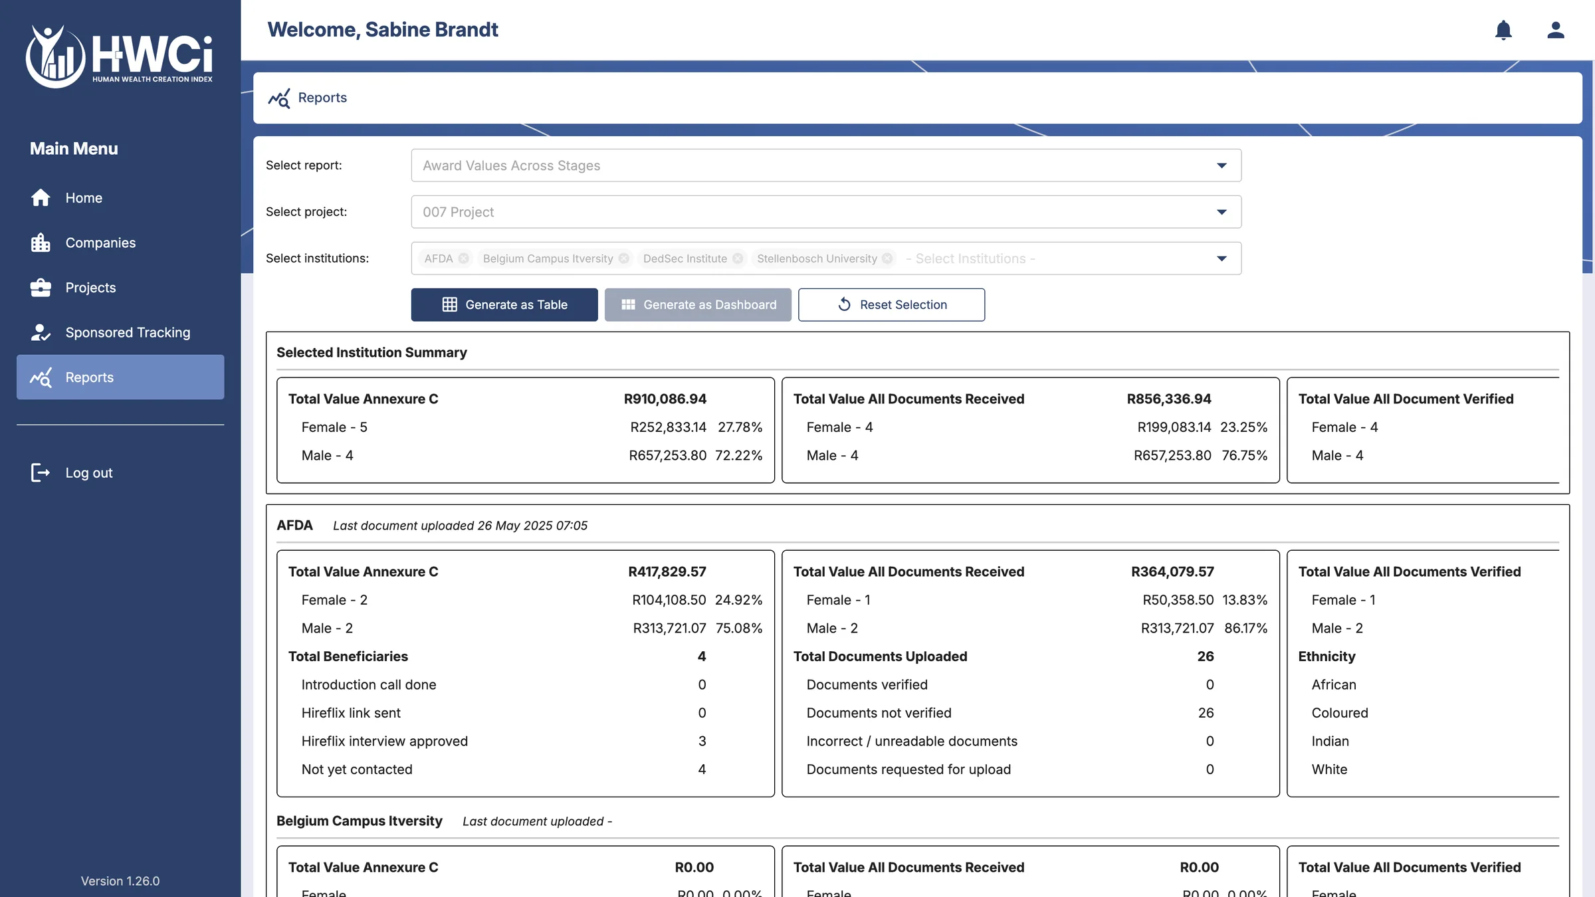Click Last document uploaded 26 May 2025 text
This screenshot has height=897, width=1595.
460,526
